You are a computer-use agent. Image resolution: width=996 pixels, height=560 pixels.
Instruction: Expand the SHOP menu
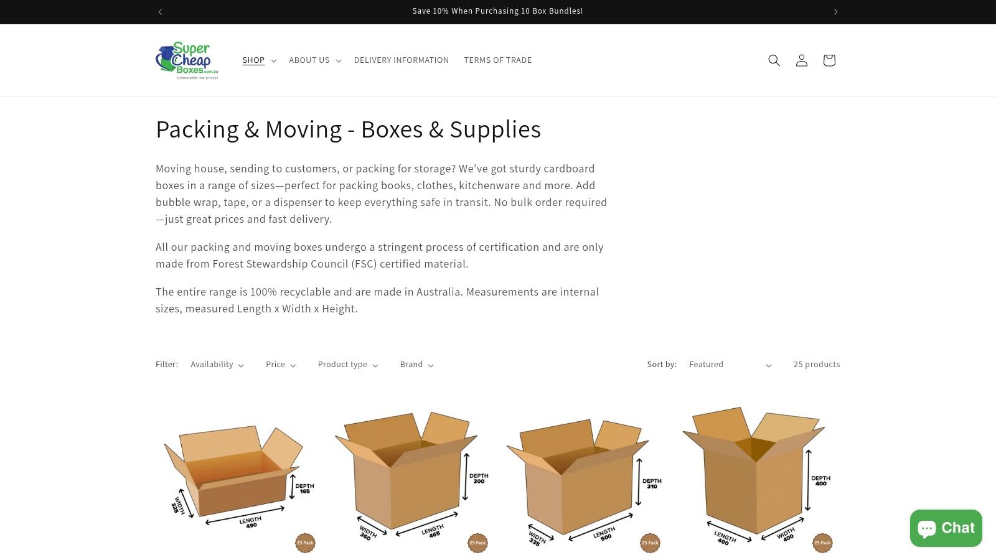pos(259,60)
